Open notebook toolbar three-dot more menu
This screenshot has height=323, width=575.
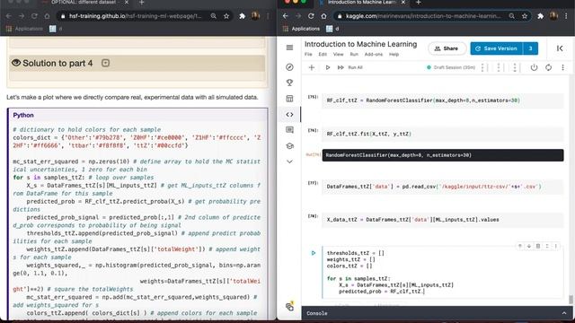(x=563, y=67)
